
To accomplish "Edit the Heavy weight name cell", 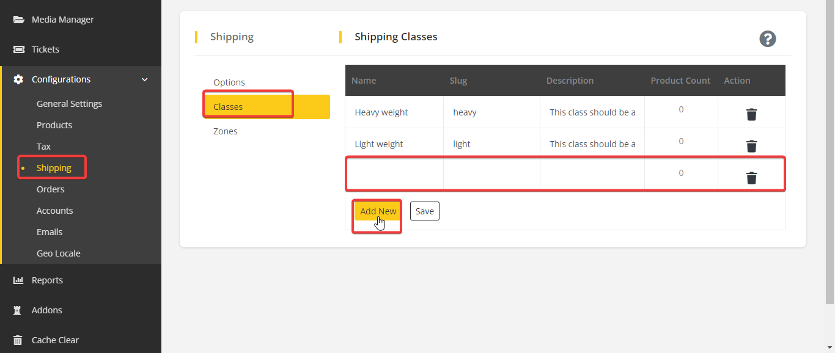I will coord(394,112).
